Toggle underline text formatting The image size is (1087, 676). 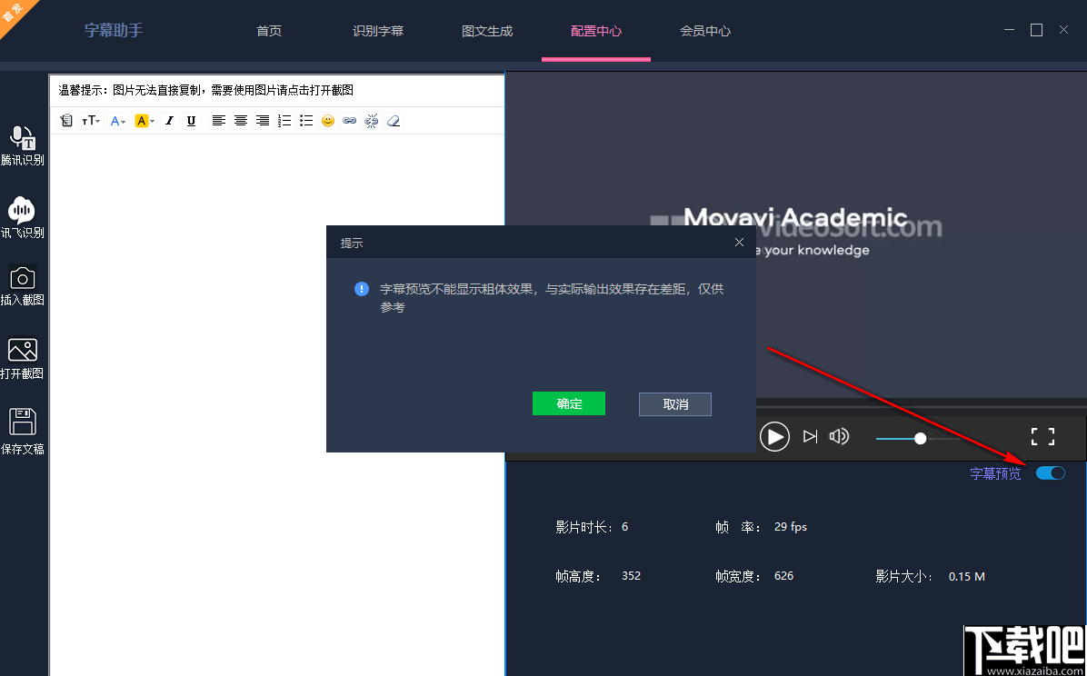coord(191,120)
